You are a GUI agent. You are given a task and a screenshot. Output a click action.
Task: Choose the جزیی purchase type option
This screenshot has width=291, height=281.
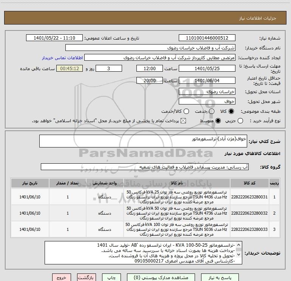pos(240,121)
